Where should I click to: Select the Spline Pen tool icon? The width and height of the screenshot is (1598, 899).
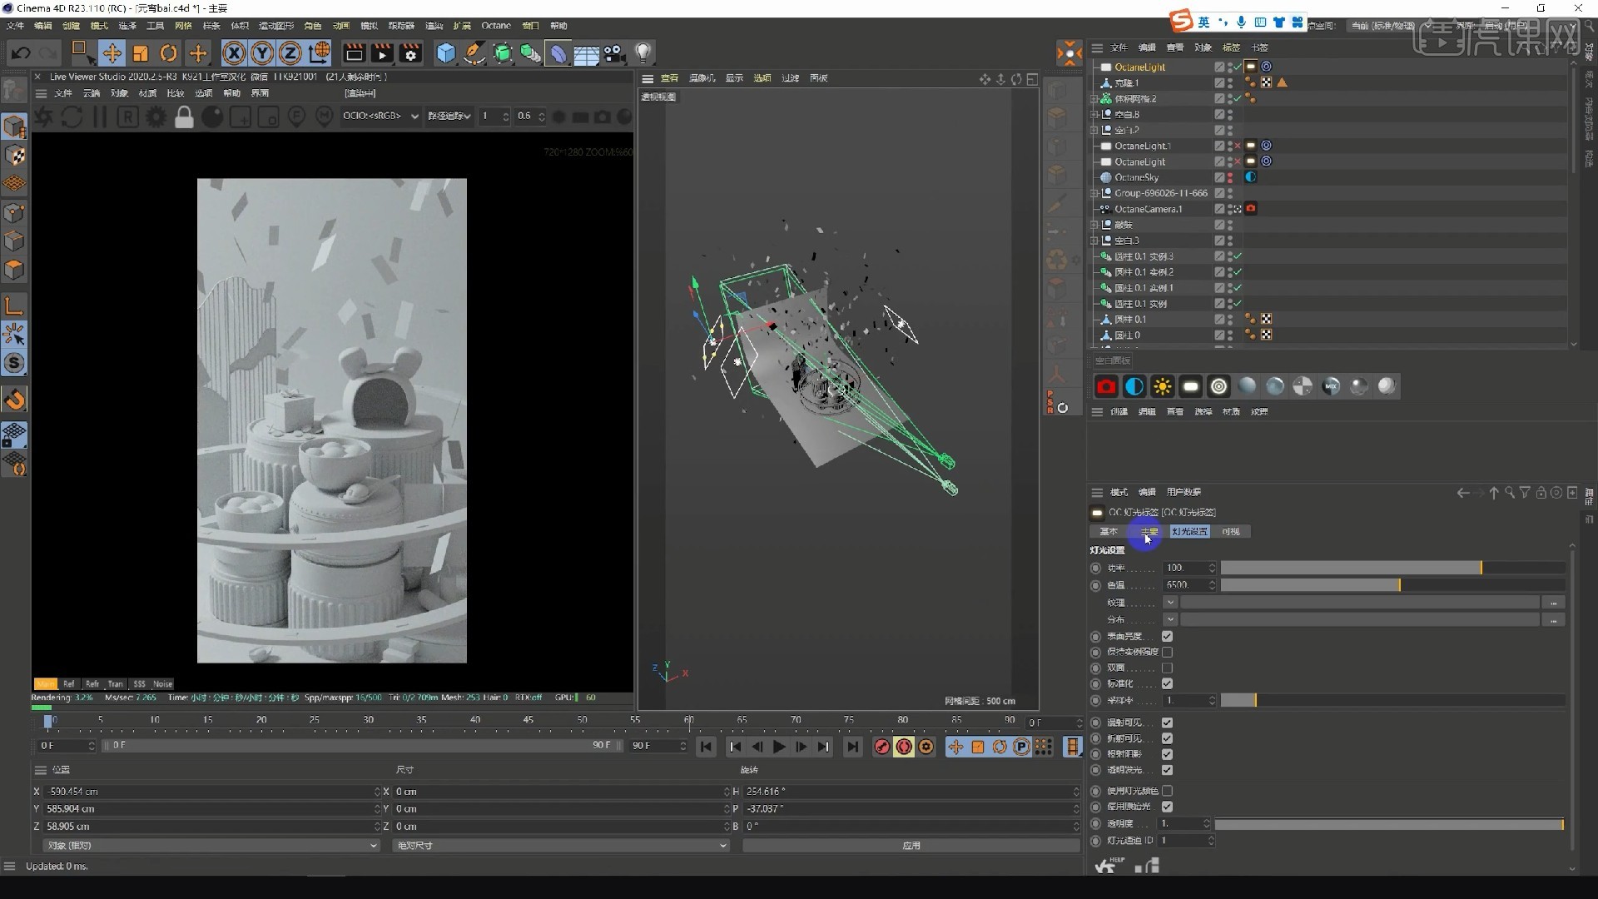[x=474, y=53]
